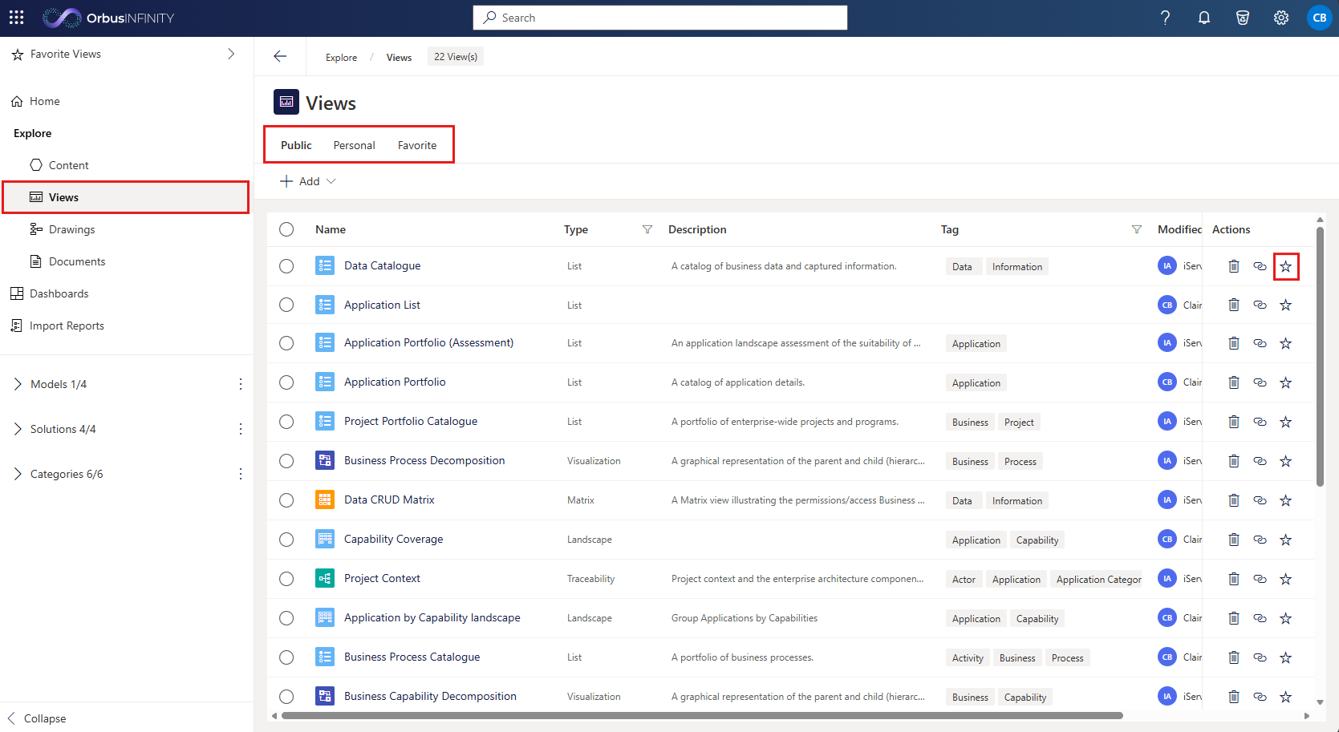Open the Add dropdown menu

[308, 181]
